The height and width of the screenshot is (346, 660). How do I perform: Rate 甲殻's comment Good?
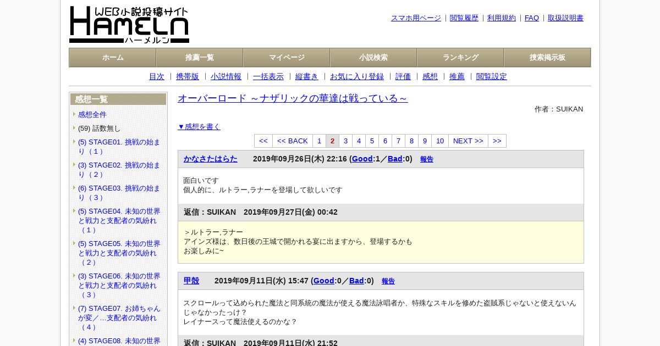point(324,281)
